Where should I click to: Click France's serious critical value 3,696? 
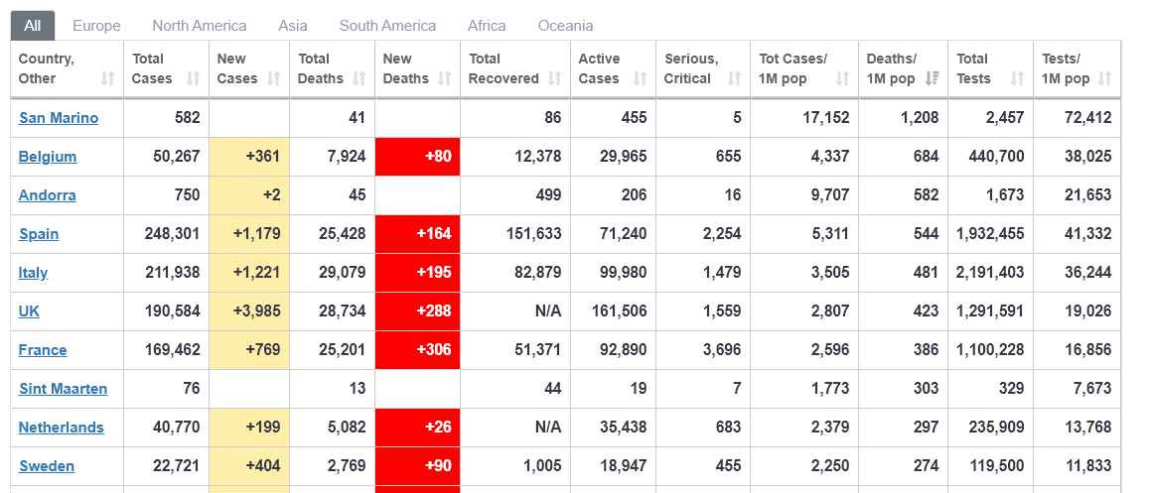pos(722,350)
